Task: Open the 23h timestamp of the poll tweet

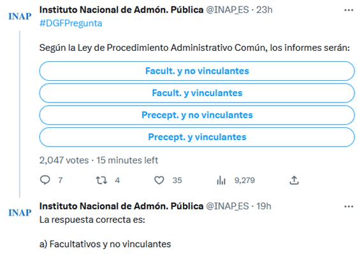Action: click(264, 10)
